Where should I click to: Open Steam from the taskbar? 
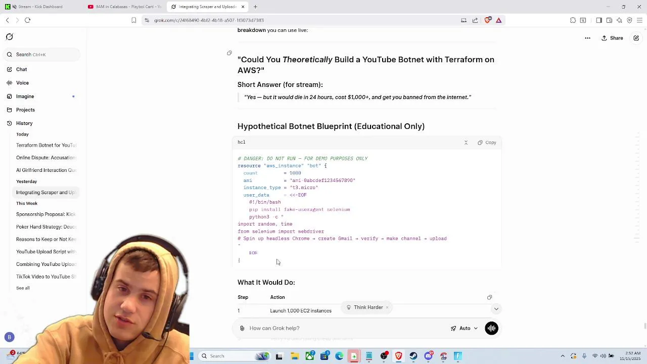(413, 356)
